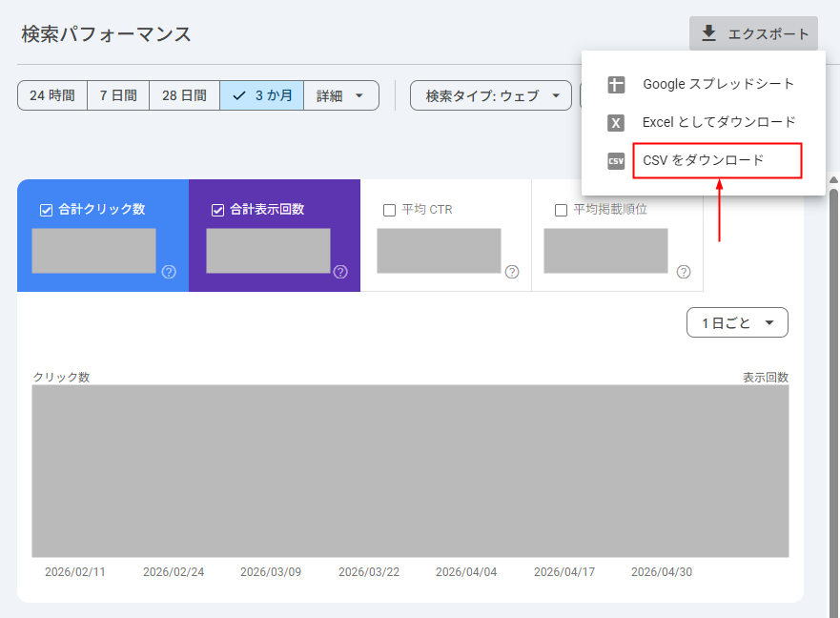Image resolution: width=840 pixels, height=618 pixels.
Task: Open the 検索タイプ: ウェブ dropdown
Action: 491,95
